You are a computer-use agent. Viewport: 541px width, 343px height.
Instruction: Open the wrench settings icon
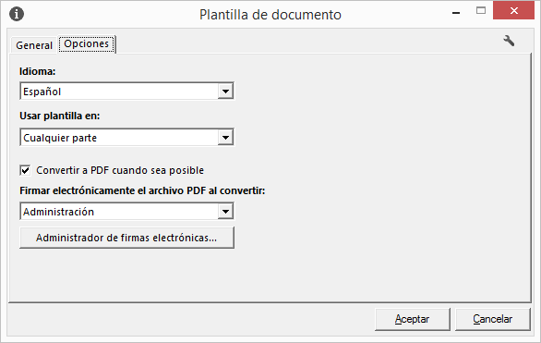pyautogui.click(x=509, y=41)
